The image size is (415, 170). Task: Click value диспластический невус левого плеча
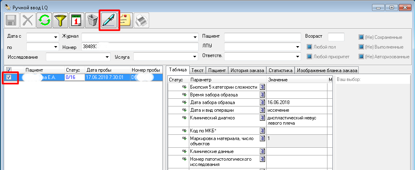coord(297,121)
